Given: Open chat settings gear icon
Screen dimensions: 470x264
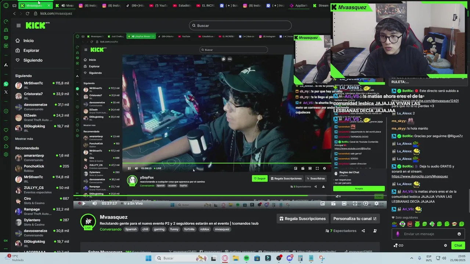Looking at the screenshot, I should (x=445, y=245).
